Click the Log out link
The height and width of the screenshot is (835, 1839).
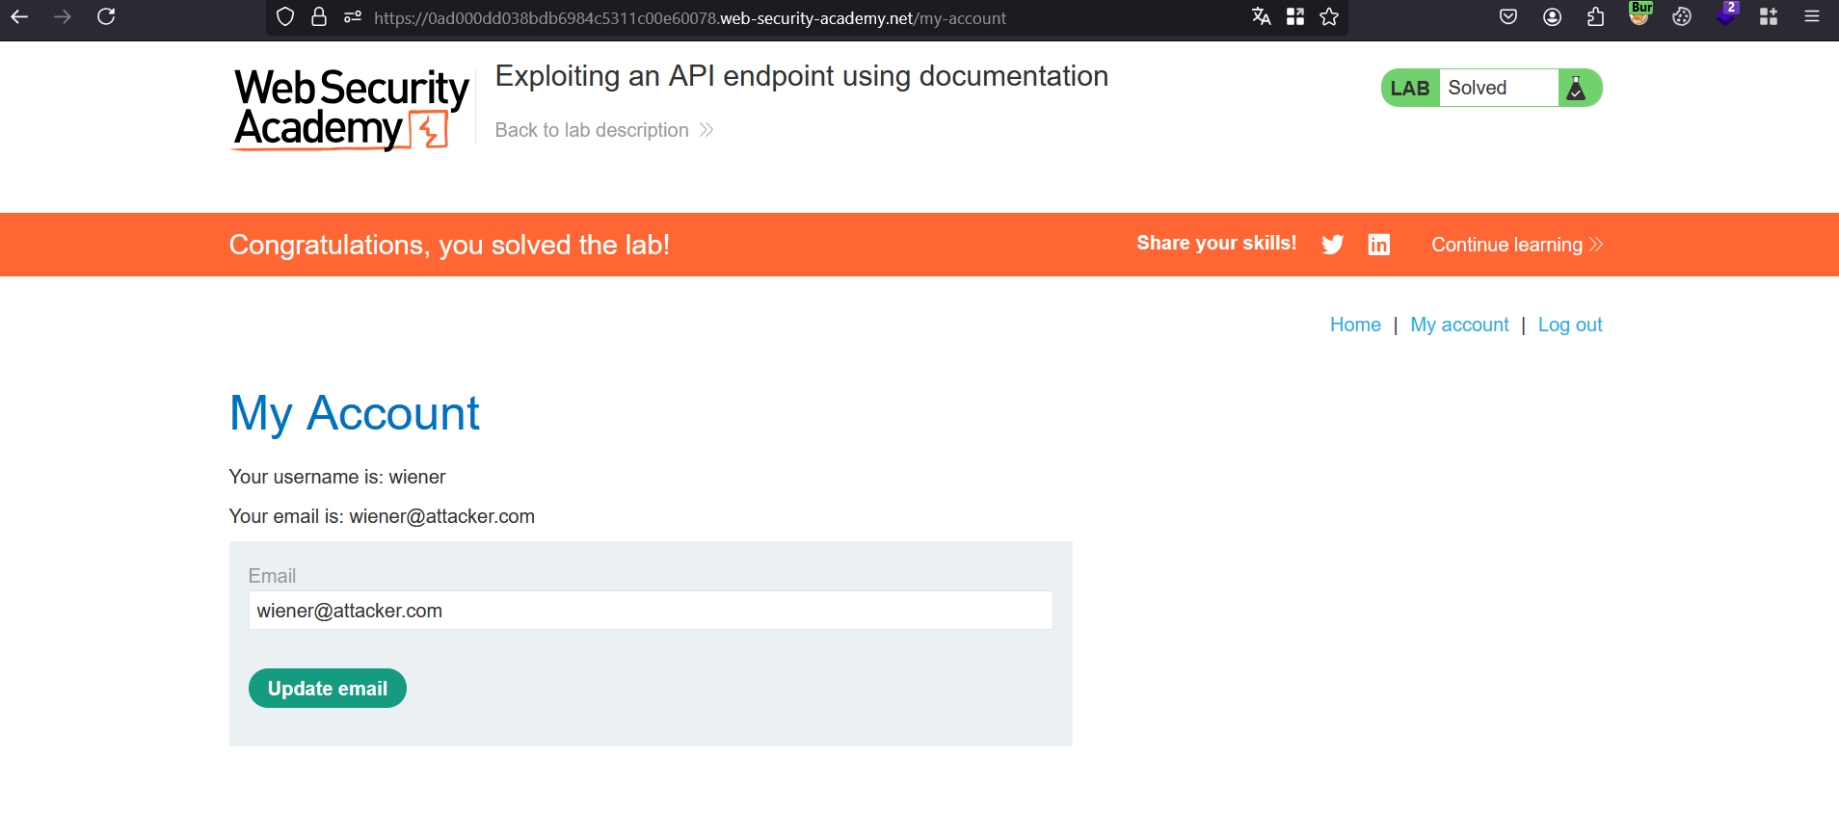click(1569, 325)
